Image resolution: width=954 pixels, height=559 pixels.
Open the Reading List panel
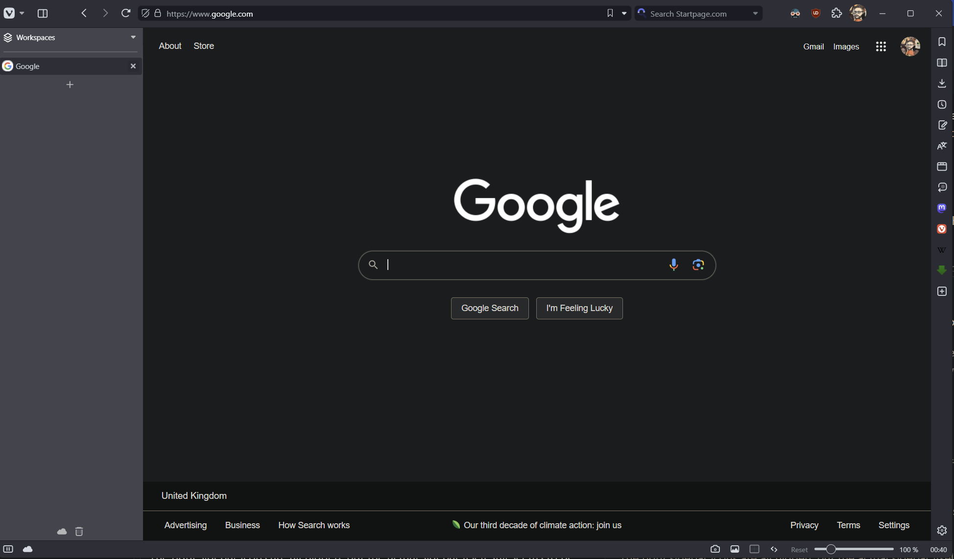click(942, 63)
